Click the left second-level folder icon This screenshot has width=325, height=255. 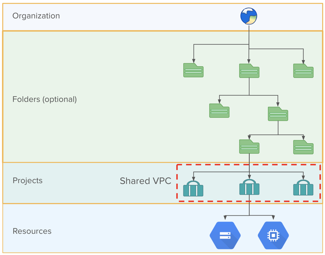219,110
